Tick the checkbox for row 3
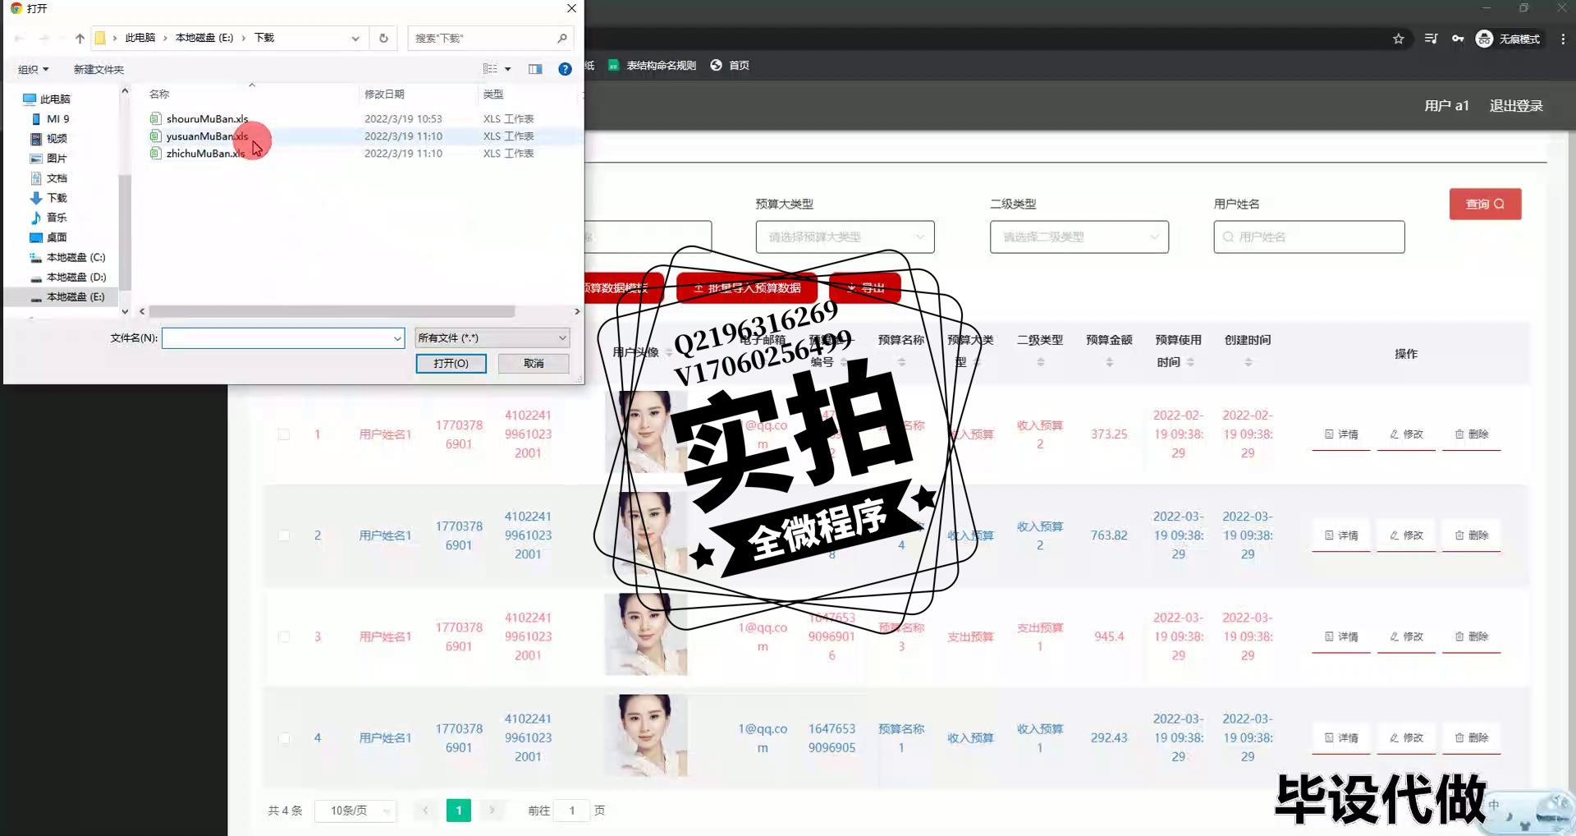 tap(283, 637)
